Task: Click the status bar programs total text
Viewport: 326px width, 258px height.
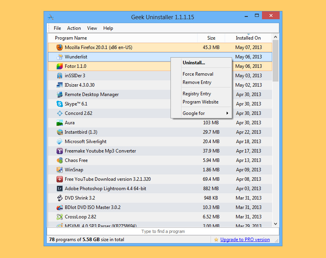Action: 86,240
